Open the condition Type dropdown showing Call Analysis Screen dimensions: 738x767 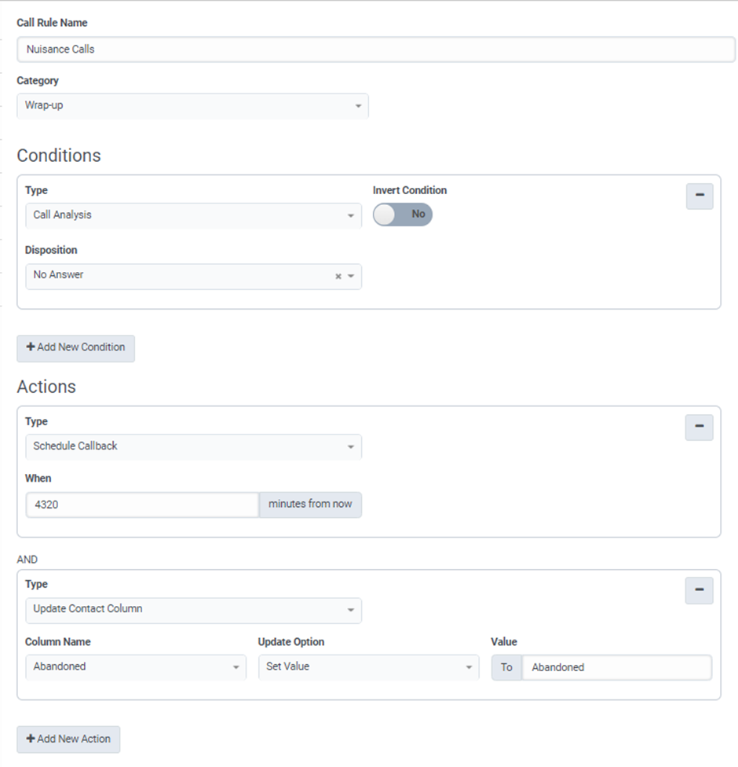point(193,215)
